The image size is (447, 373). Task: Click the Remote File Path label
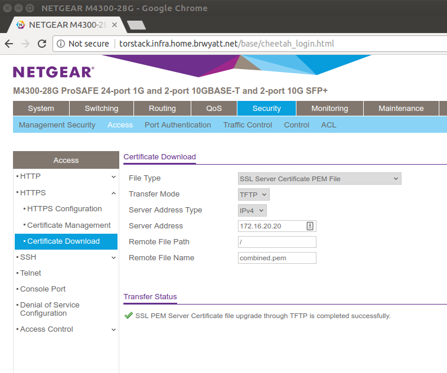(159, 242)
